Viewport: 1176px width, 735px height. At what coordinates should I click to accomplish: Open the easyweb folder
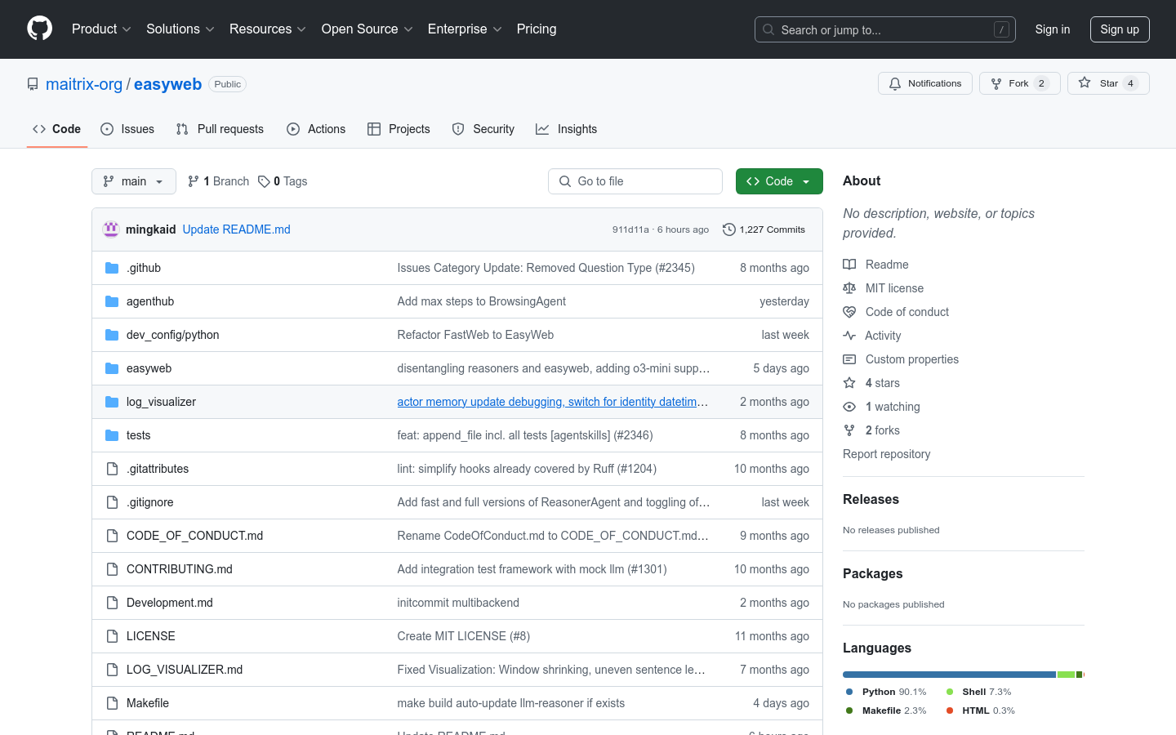[x=149, y=368]
